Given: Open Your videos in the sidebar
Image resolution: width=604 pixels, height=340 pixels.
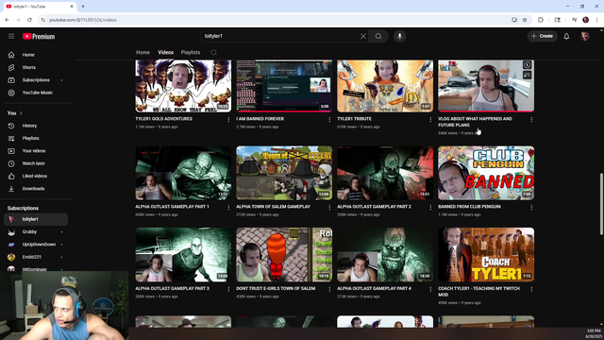Looking at the screenshot, I should coord(36,151).
